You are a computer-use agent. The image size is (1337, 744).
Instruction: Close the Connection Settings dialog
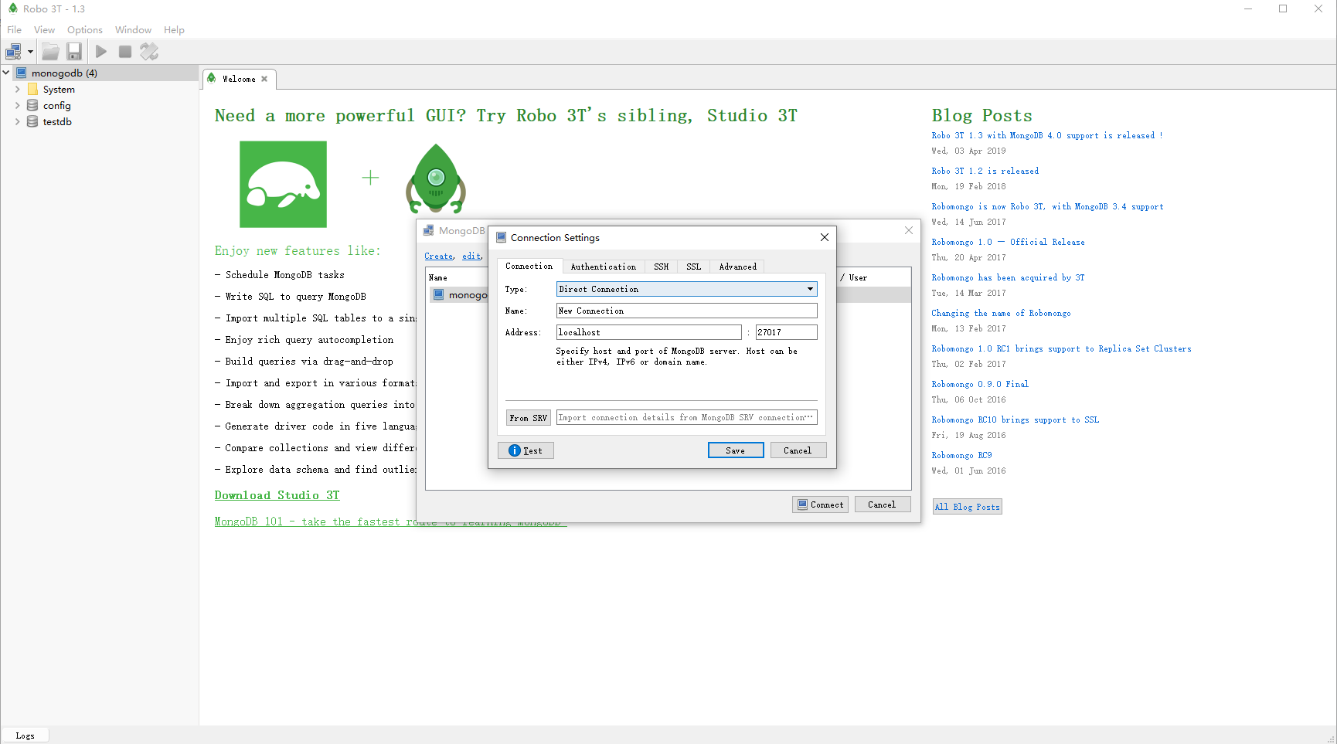[824, 237]
